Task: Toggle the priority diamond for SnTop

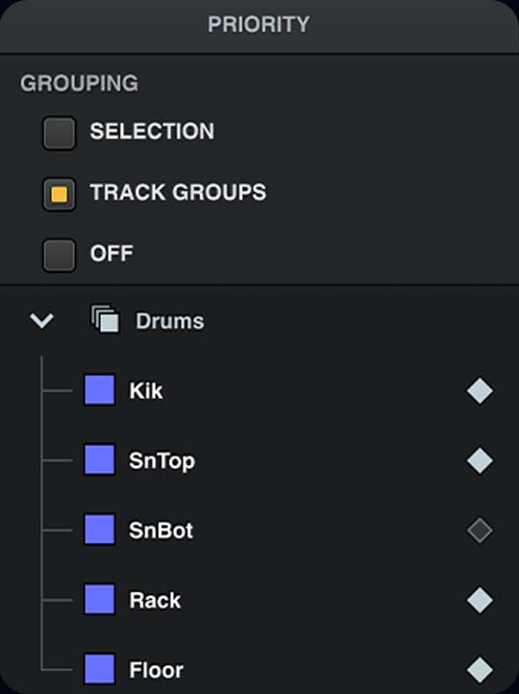Action: tap(480, 460)
